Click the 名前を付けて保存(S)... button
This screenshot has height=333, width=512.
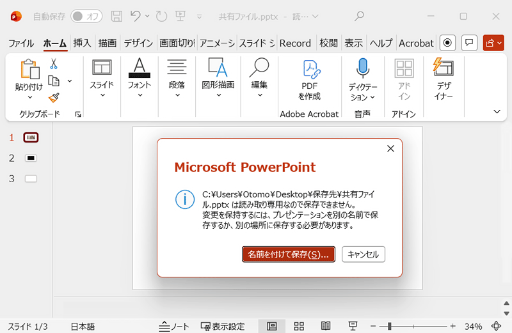[289, 254]
